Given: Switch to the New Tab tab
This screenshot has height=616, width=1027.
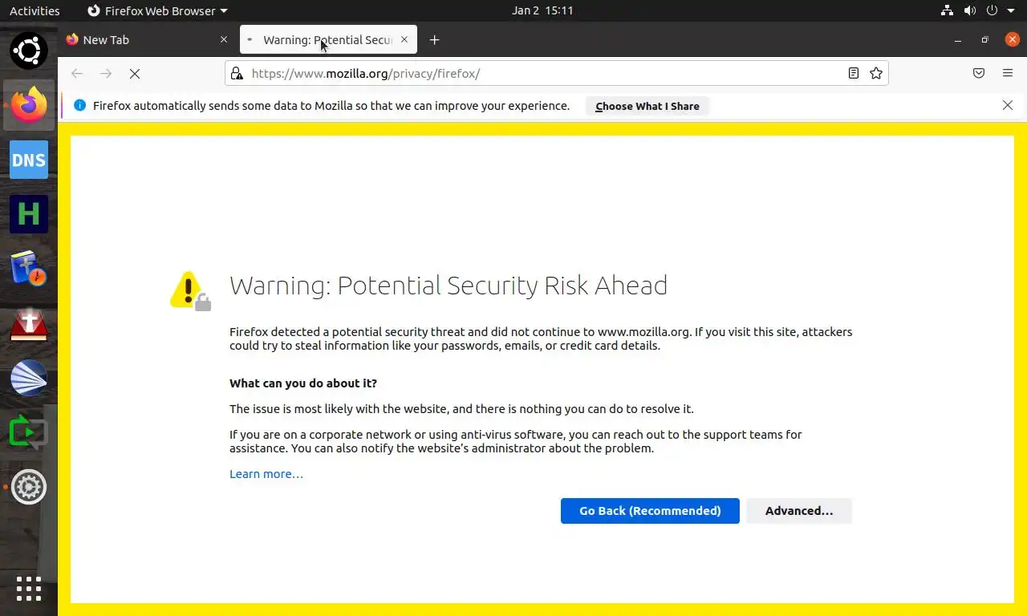Looking at the screenshot, I should (x=148, y=39).
